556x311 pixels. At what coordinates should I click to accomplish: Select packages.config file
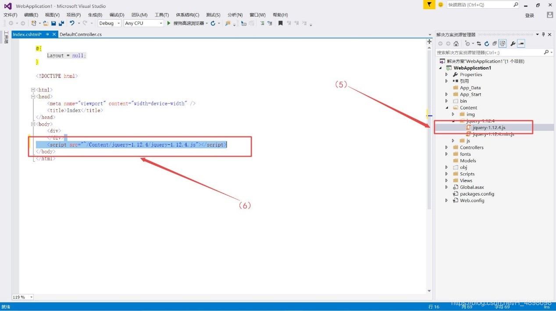pyautogui.click(x=477, y=194)
